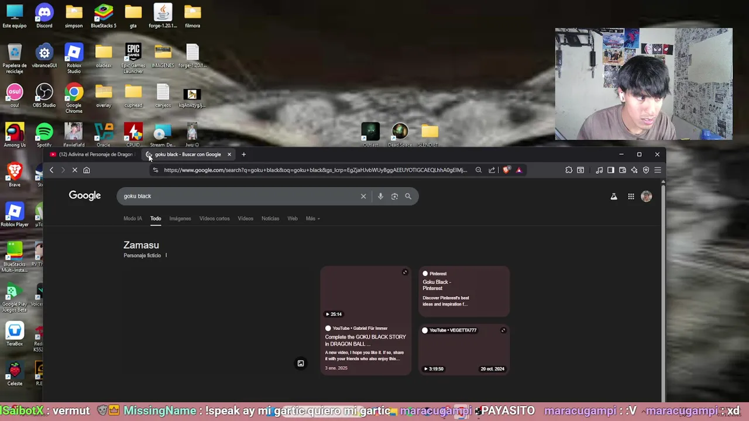Screen dimensions: 749x421
Task: Search by image using Google Lens icon
Action: 394,196
